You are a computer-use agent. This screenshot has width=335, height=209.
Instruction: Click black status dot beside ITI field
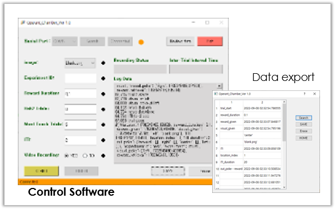tap(103, 140)
